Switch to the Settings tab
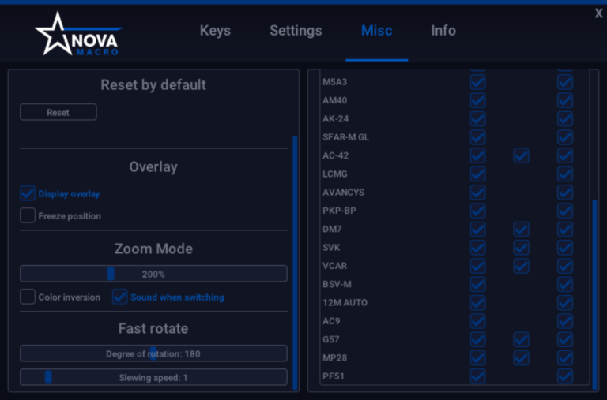The image size is (607, 400). click(x=296, y=31)
